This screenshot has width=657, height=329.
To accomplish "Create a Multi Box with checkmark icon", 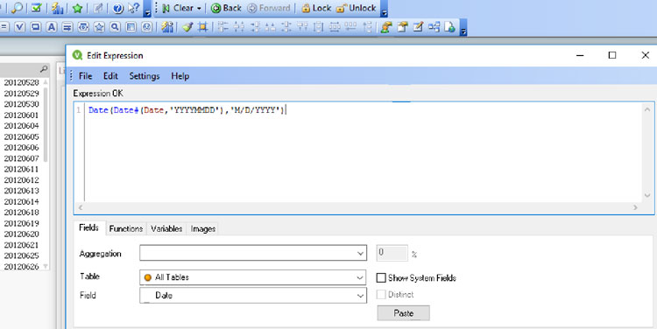I will tap(19, 27).
